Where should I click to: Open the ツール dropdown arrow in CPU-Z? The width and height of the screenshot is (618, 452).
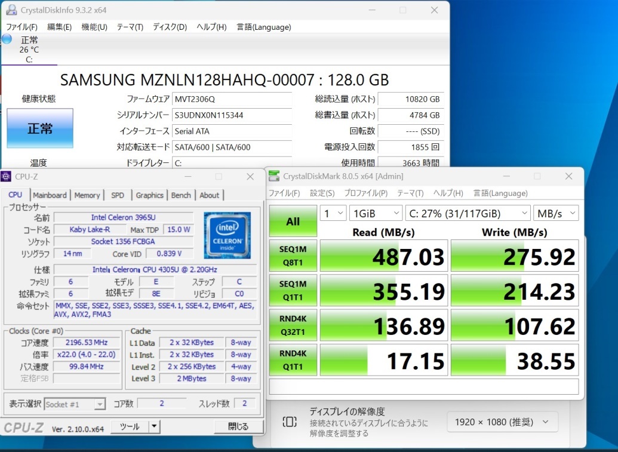(155, 426)
